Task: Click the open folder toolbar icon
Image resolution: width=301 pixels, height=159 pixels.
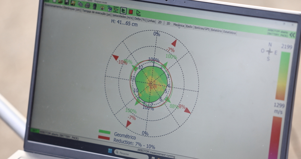Action: [x=60, y=2]
